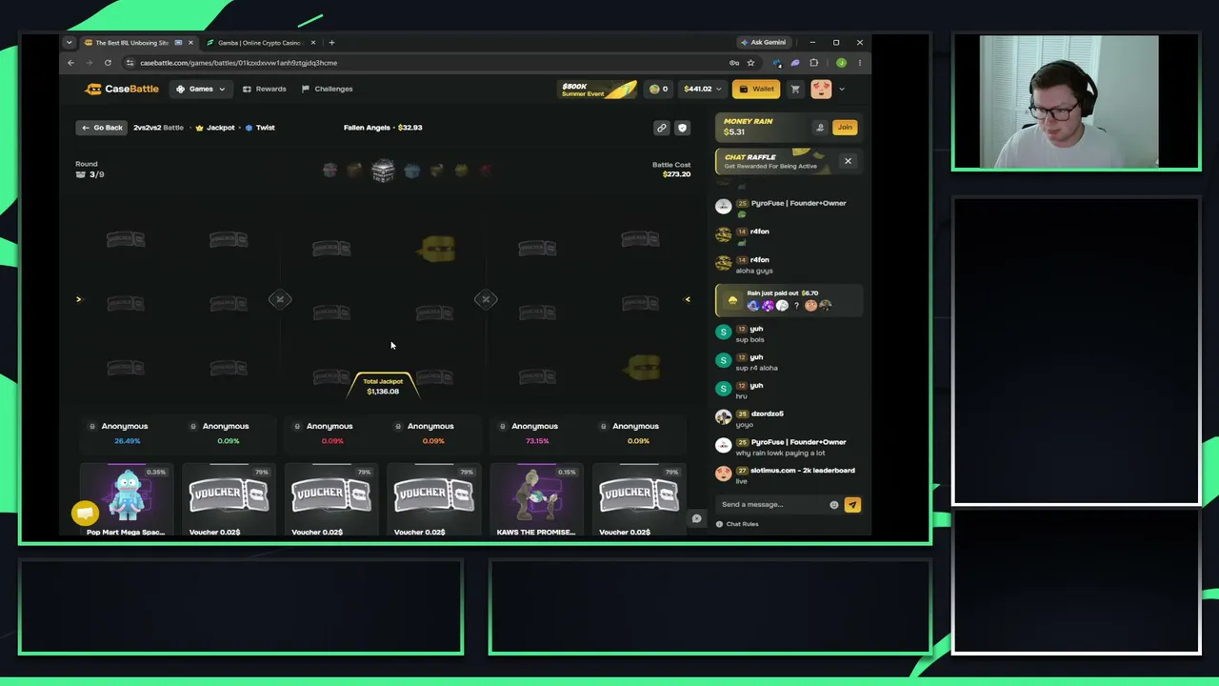
Task: Click the browser address bar URL
Action: click(238, 63)
